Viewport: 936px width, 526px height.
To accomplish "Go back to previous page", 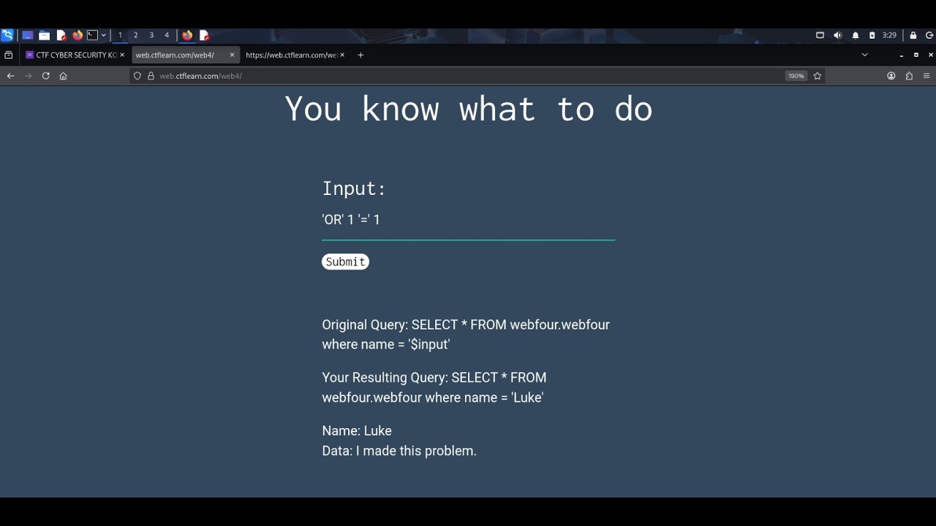I will pyautogui.click(x=10, y=76).
